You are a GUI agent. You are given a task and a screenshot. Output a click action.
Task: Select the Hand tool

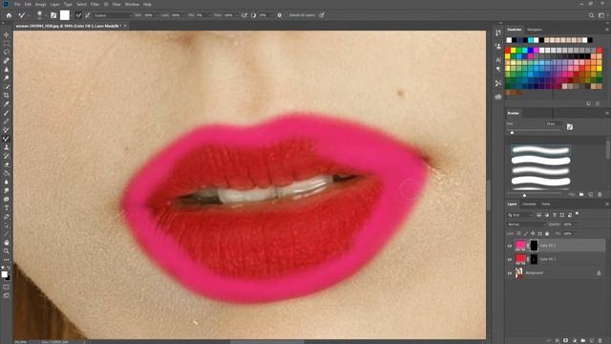(x=7, y=242)
